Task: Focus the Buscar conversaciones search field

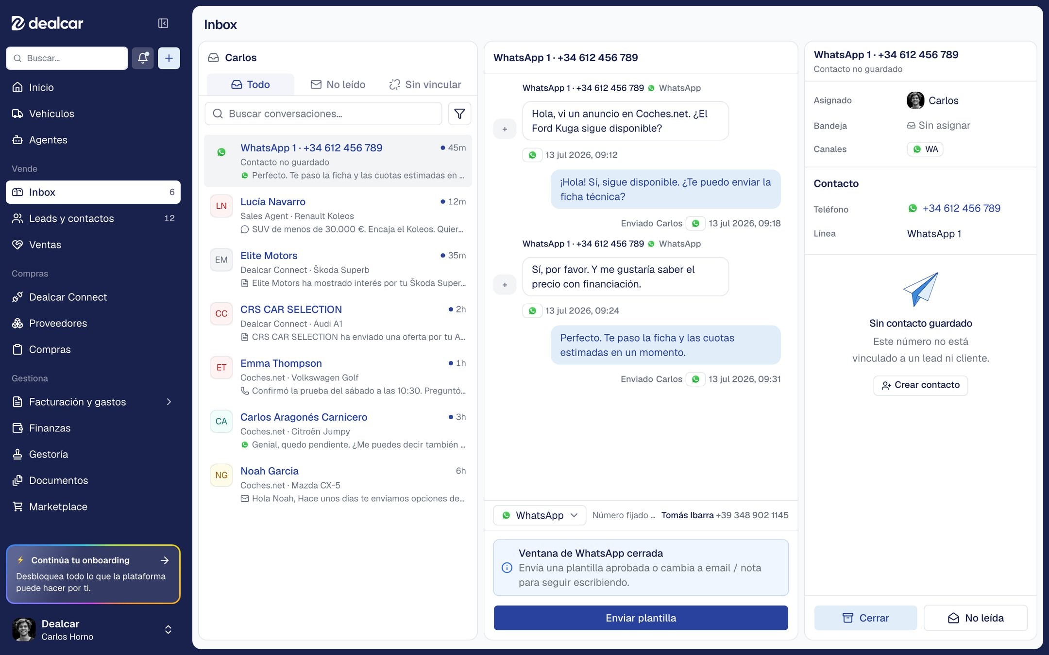Action: point(323,114)
